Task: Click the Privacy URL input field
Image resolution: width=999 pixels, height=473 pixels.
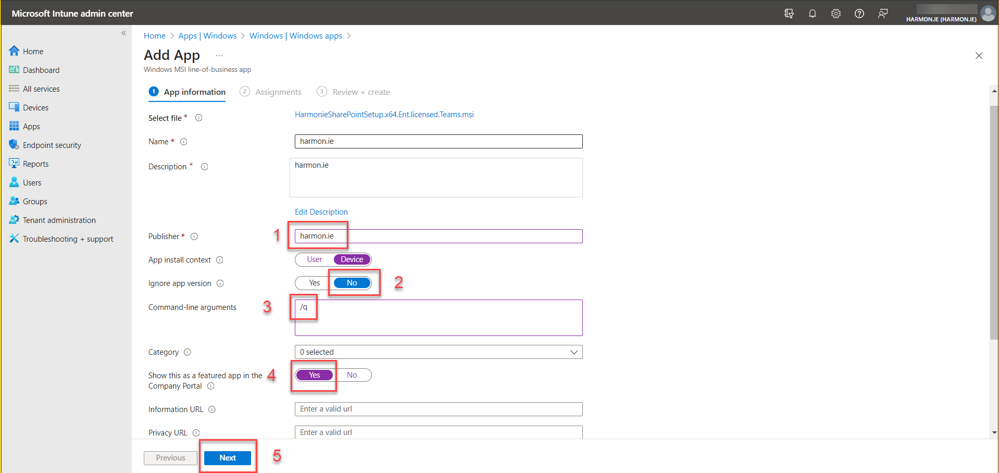Action: point(439,432)
